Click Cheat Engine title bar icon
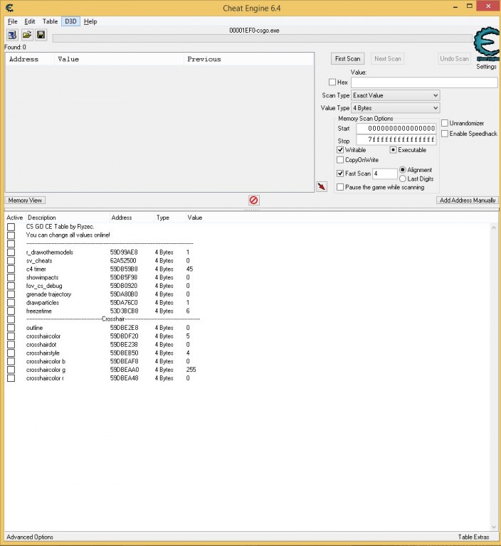 click(x=9, y=8)
